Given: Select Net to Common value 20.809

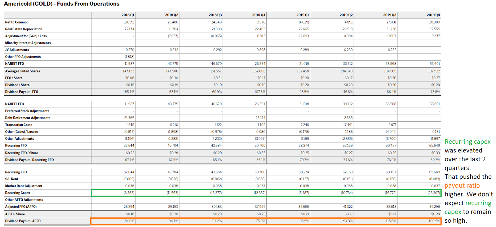Looking at the screenshot, I should (x=435, y=22).
